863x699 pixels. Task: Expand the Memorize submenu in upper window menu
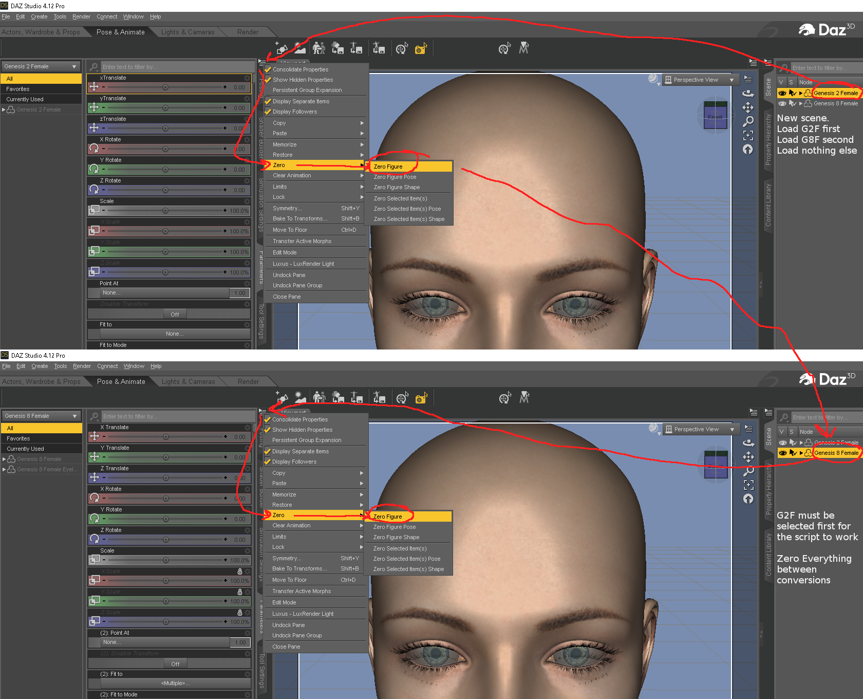pyautogui.click(x=315, y=144)
